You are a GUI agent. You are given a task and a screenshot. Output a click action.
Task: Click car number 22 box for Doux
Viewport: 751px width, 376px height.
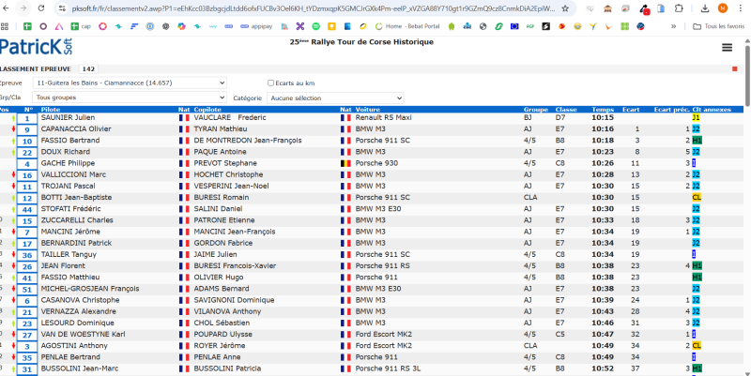coord(26,152)
